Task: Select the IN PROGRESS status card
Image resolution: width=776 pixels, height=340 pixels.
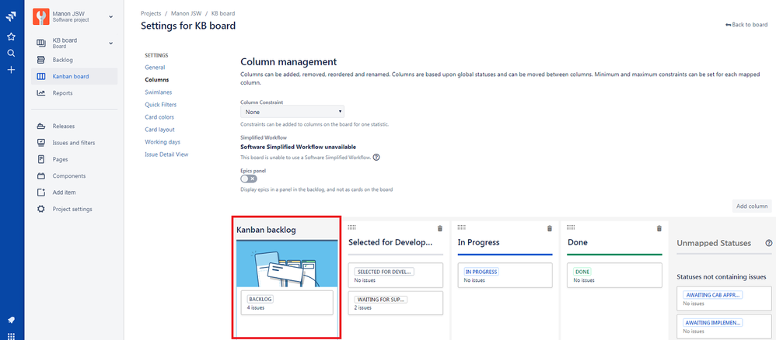Action: pyautogui.click(x=505, y=276)
